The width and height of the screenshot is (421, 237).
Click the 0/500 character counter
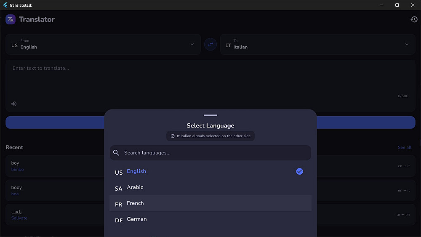(x=403, y=96)
